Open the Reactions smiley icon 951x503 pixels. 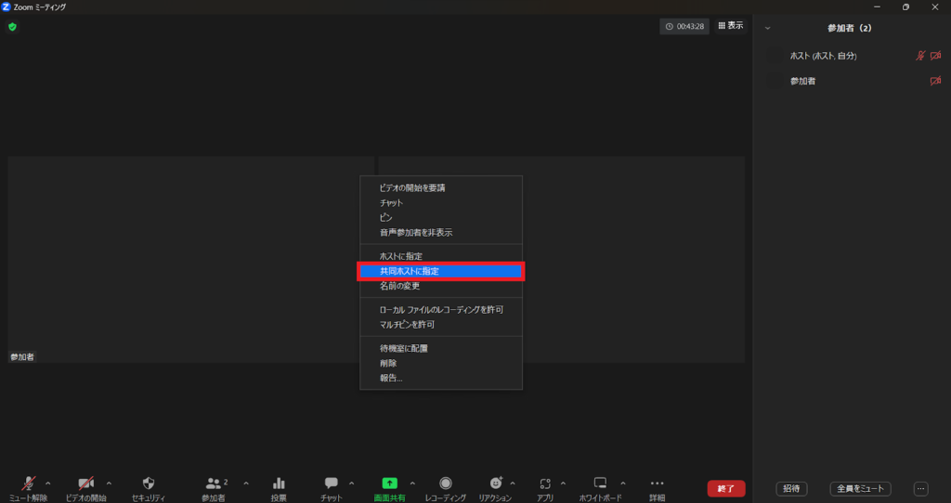pyautogui.click(x=496, y=484)
